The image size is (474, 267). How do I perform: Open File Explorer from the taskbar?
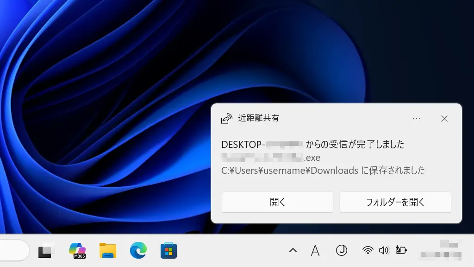[108, 251]
